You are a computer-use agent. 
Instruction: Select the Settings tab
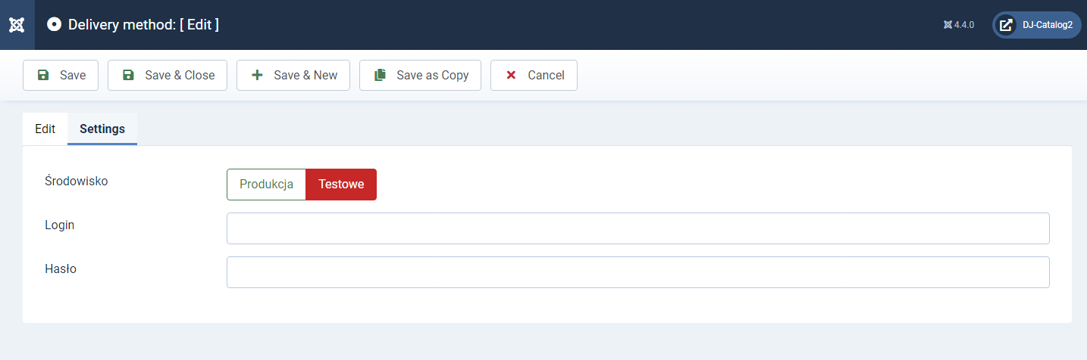tap(102, 129)
